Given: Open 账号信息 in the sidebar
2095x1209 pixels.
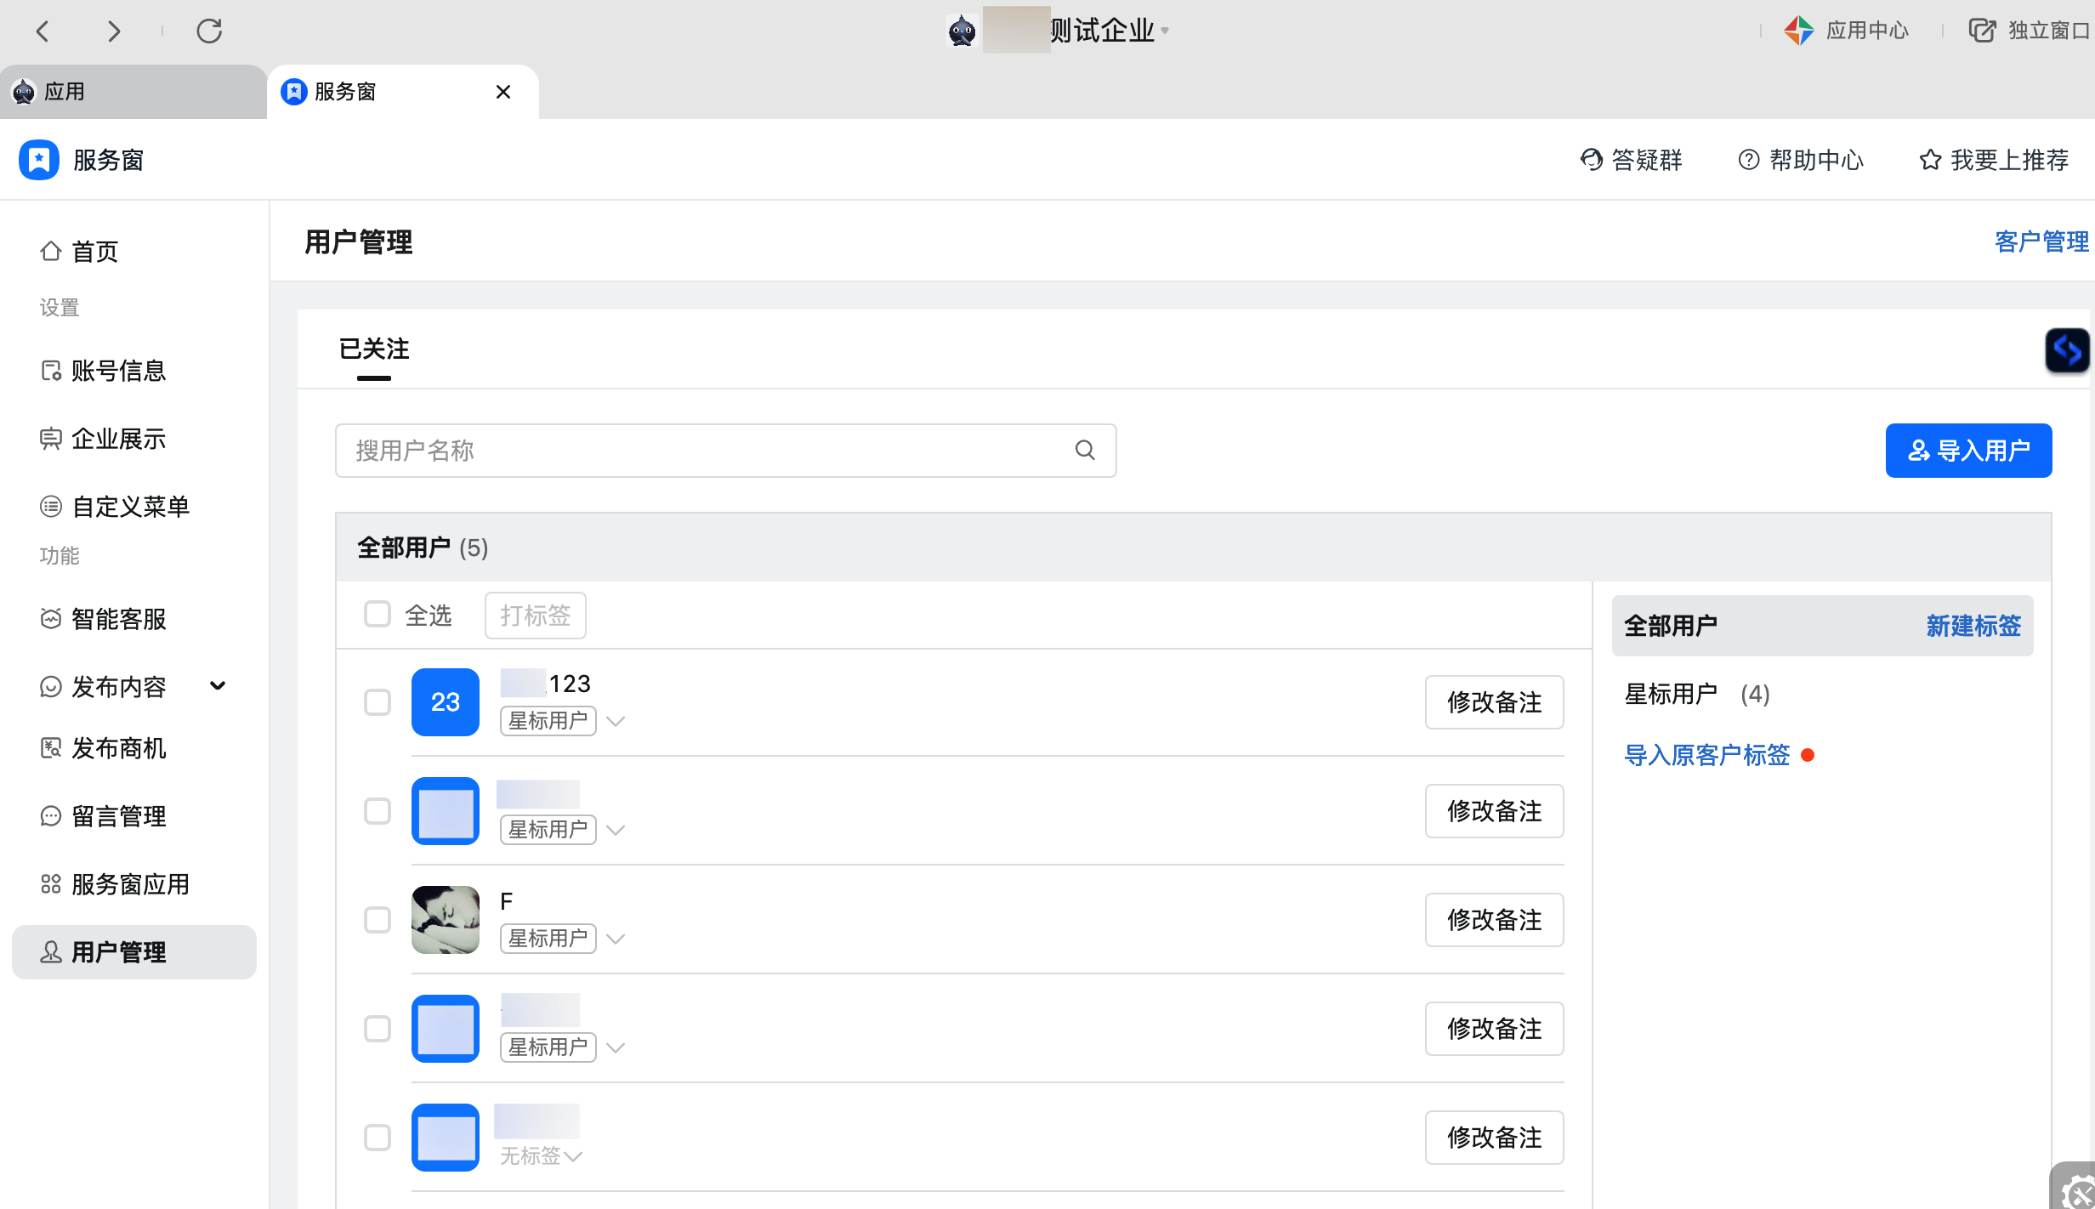Looking at the screenshot, I should coord(117,371).
